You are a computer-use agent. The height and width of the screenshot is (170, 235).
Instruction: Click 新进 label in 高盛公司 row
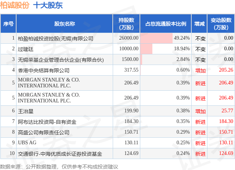200,133
